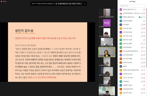Click the slide title 성인지 감수성
This screenshot has width=148, height=96.
tap(24, 31)
